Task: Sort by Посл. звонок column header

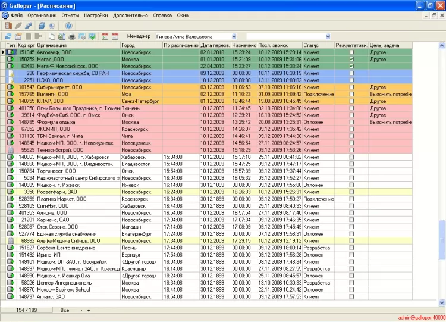Action: point(280,45)
